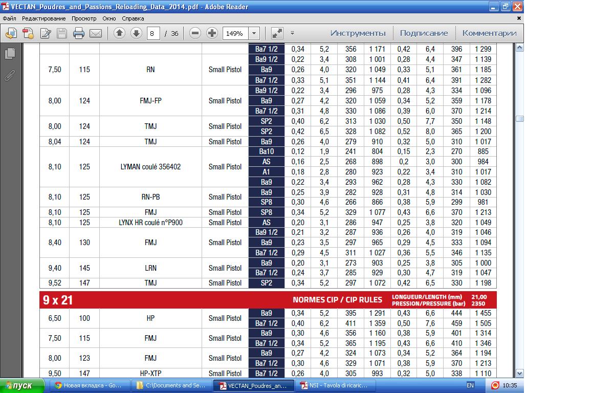Send the file by email envelope icon

[x=96, y=33]
